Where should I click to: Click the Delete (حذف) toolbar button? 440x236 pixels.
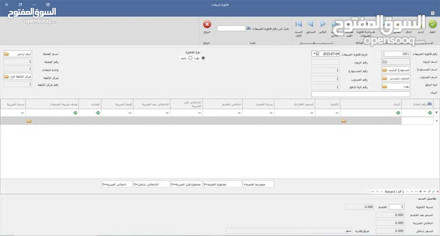(408, 27)
